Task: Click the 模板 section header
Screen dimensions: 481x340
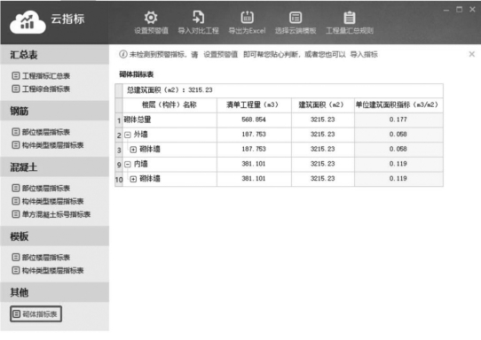Action: [x=55, y=236]
